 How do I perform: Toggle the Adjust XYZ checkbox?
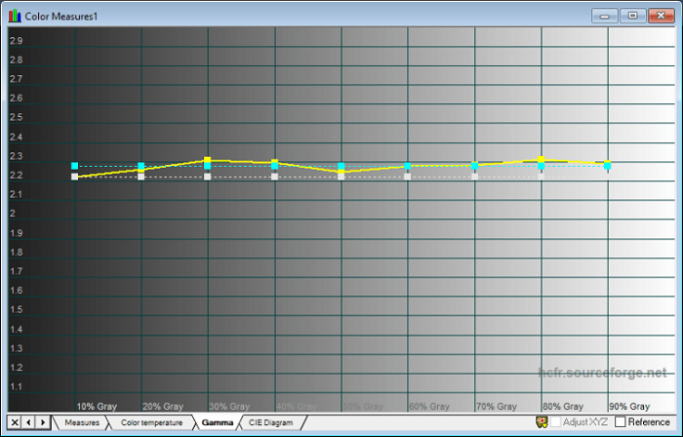point(556,422)
